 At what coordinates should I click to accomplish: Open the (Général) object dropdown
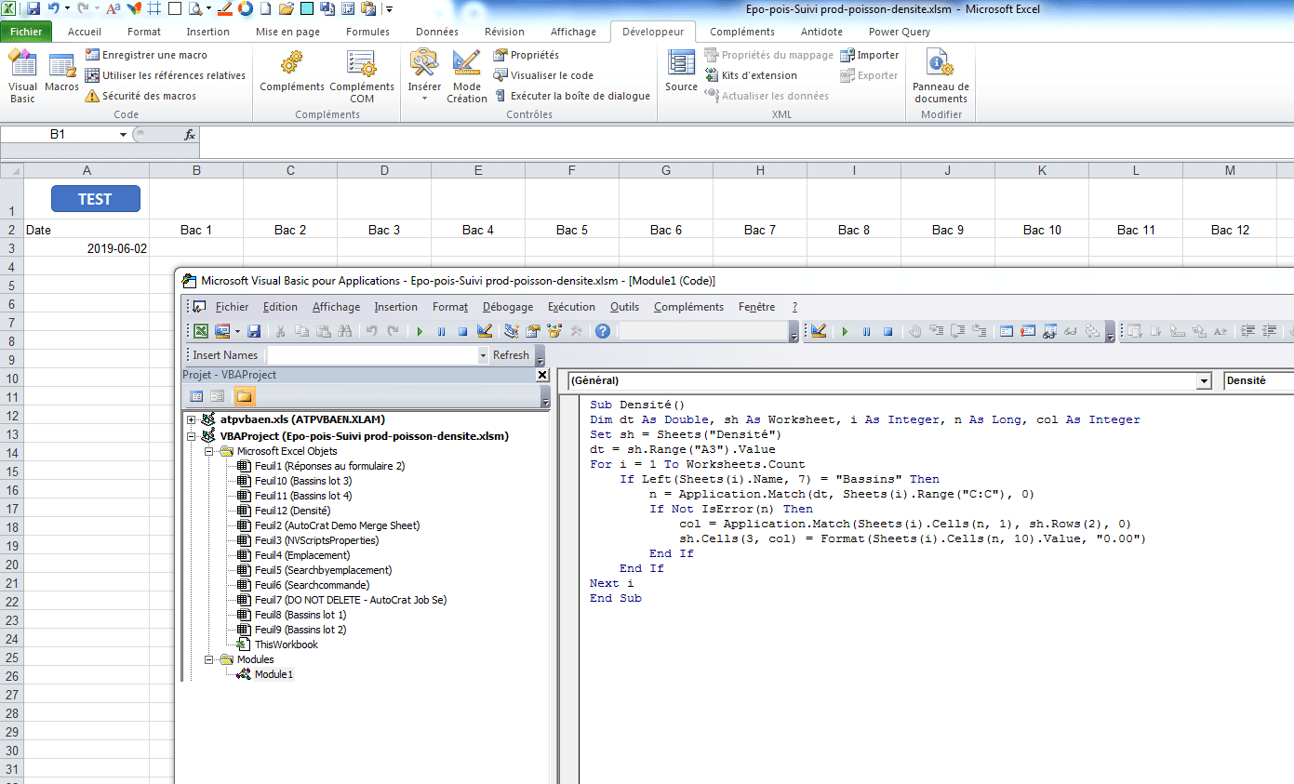pyautogui.click(x=1204, y=380)
